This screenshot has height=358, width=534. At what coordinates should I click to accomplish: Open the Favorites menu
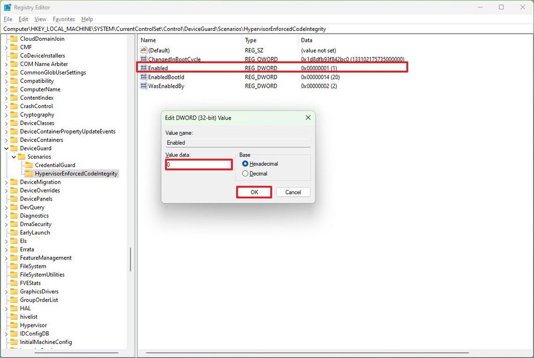(64, 19)
